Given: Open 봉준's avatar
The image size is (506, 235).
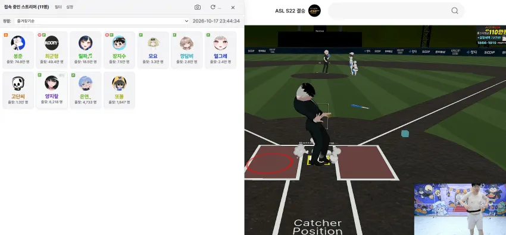Looking at the screenshot, I should (x=18, y=43).
